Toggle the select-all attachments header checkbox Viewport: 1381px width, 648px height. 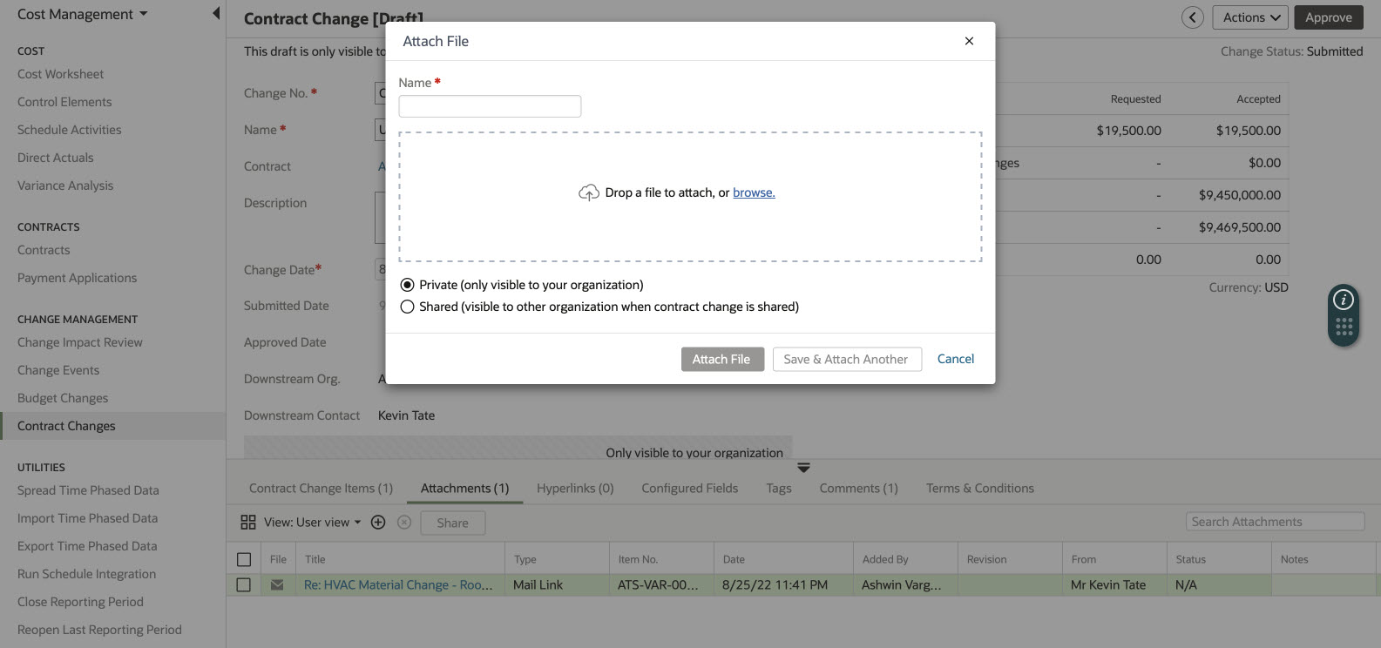click(244, 559)
